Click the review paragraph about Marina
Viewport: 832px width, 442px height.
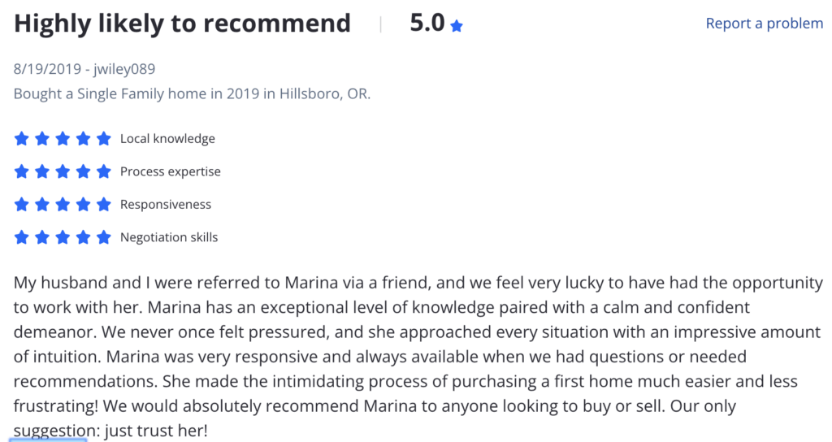(418, 357)
